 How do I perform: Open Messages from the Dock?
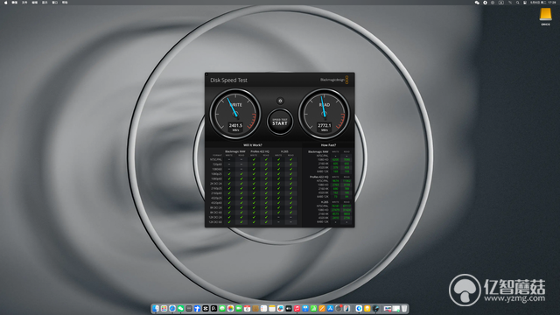pyautogui.click(x=222, y=308)
